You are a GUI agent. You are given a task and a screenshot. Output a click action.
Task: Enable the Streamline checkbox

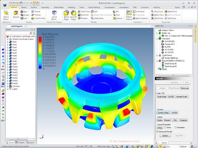pos(175,127)
